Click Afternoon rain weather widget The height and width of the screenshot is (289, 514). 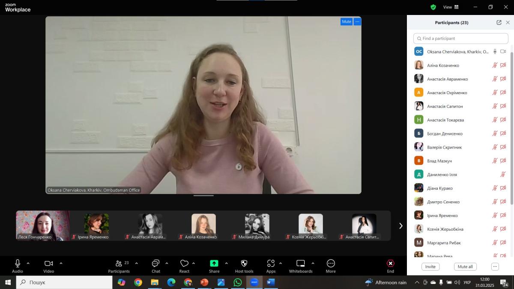pyautogui.click(x=386, y=282)
